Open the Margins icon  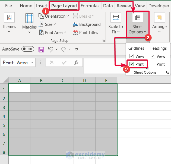(x=29, y=18)
